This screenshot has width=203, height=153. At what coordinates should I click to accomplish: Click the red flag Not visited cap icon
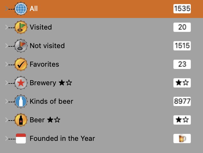(21, 46)
